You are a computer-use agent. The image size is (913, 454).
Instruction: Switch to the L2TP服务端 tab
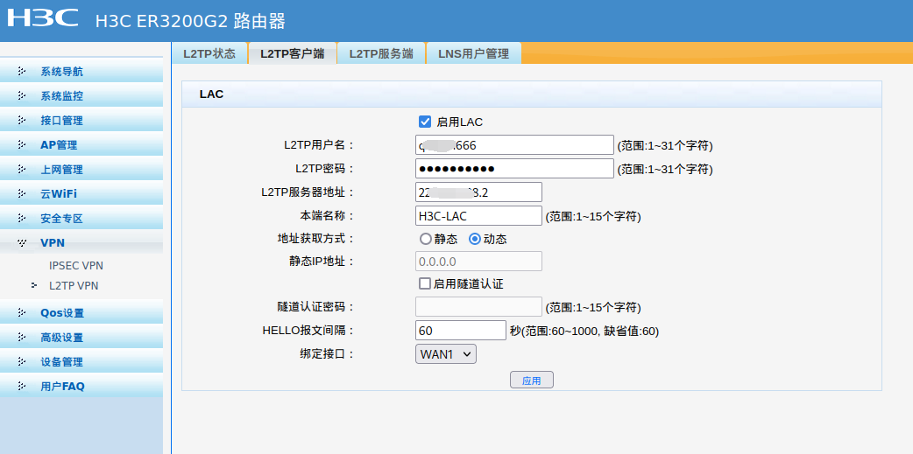(x=381, y=53)
